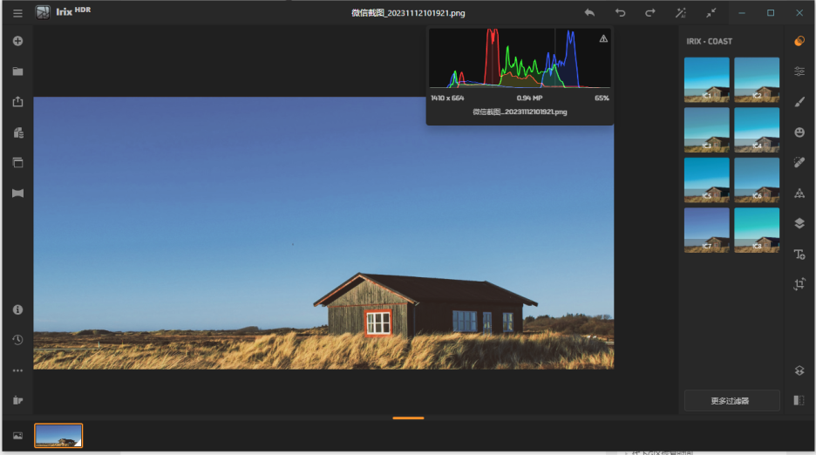Open the filters presets panel icon
The width and height of the screenshot is (816, 455).
(799, 41)
